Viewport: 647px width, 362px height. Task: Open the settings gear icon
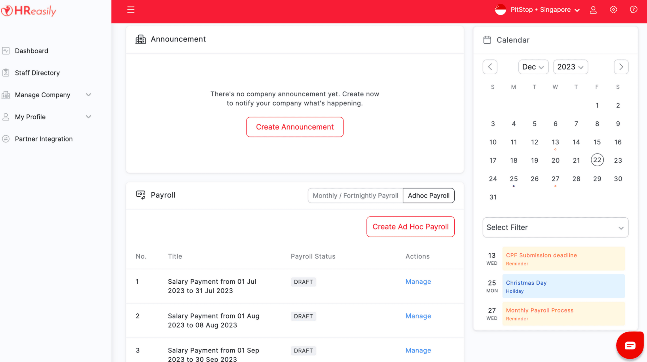pyautogui.click(x=613, y=10)
